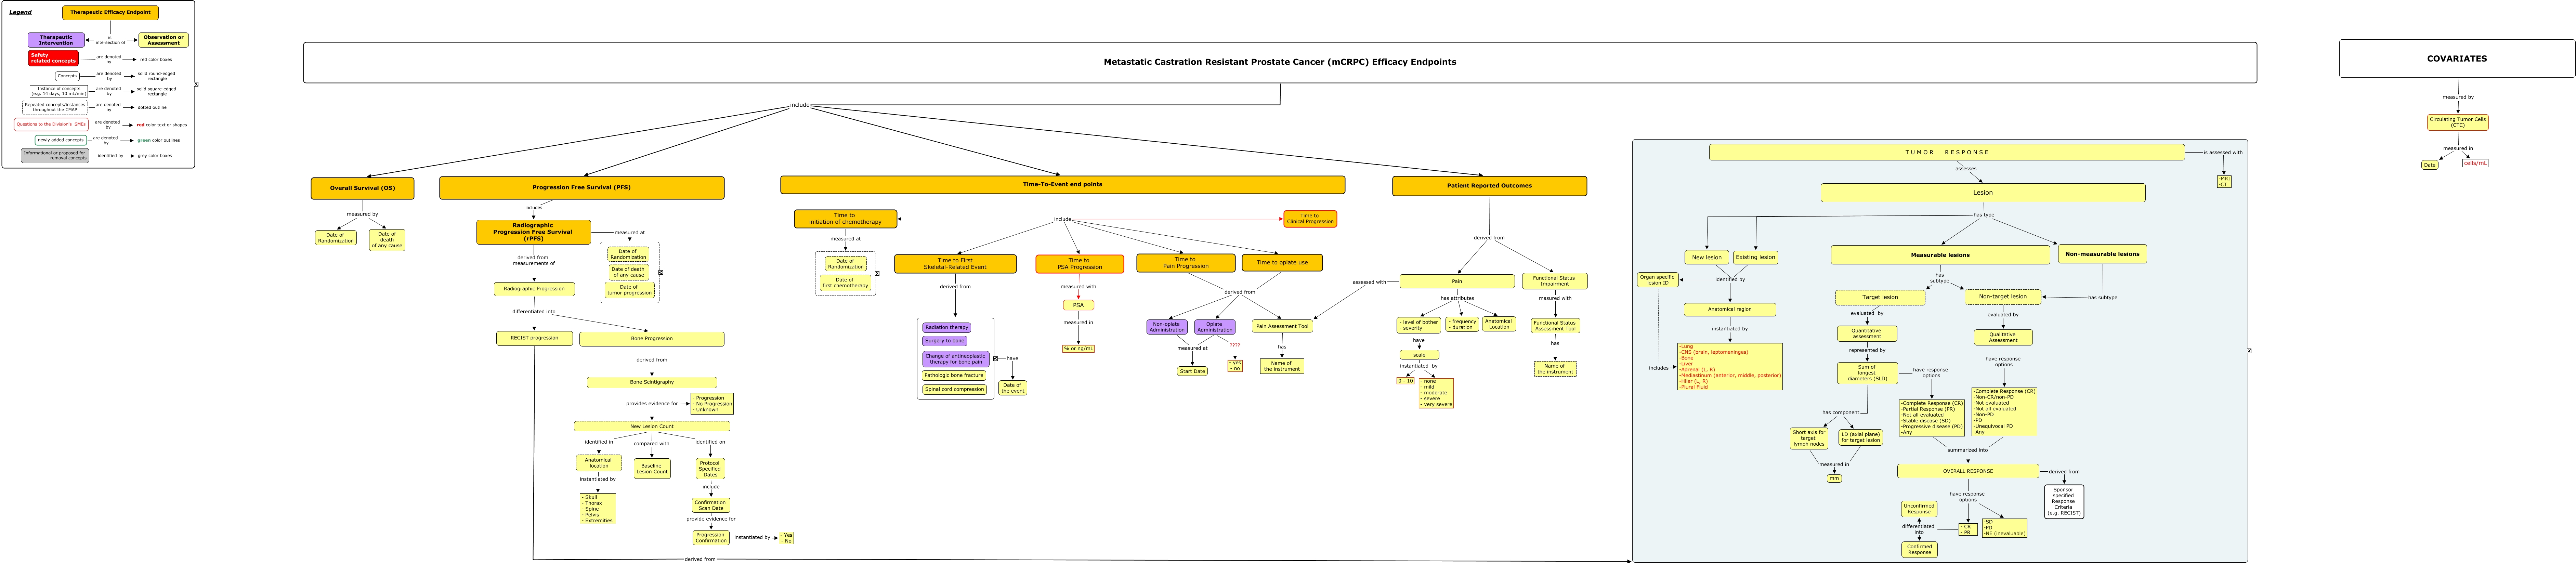Click the Progression Free Survival (PFS) node
The image size is (2576, 563).
click(581, 187)
